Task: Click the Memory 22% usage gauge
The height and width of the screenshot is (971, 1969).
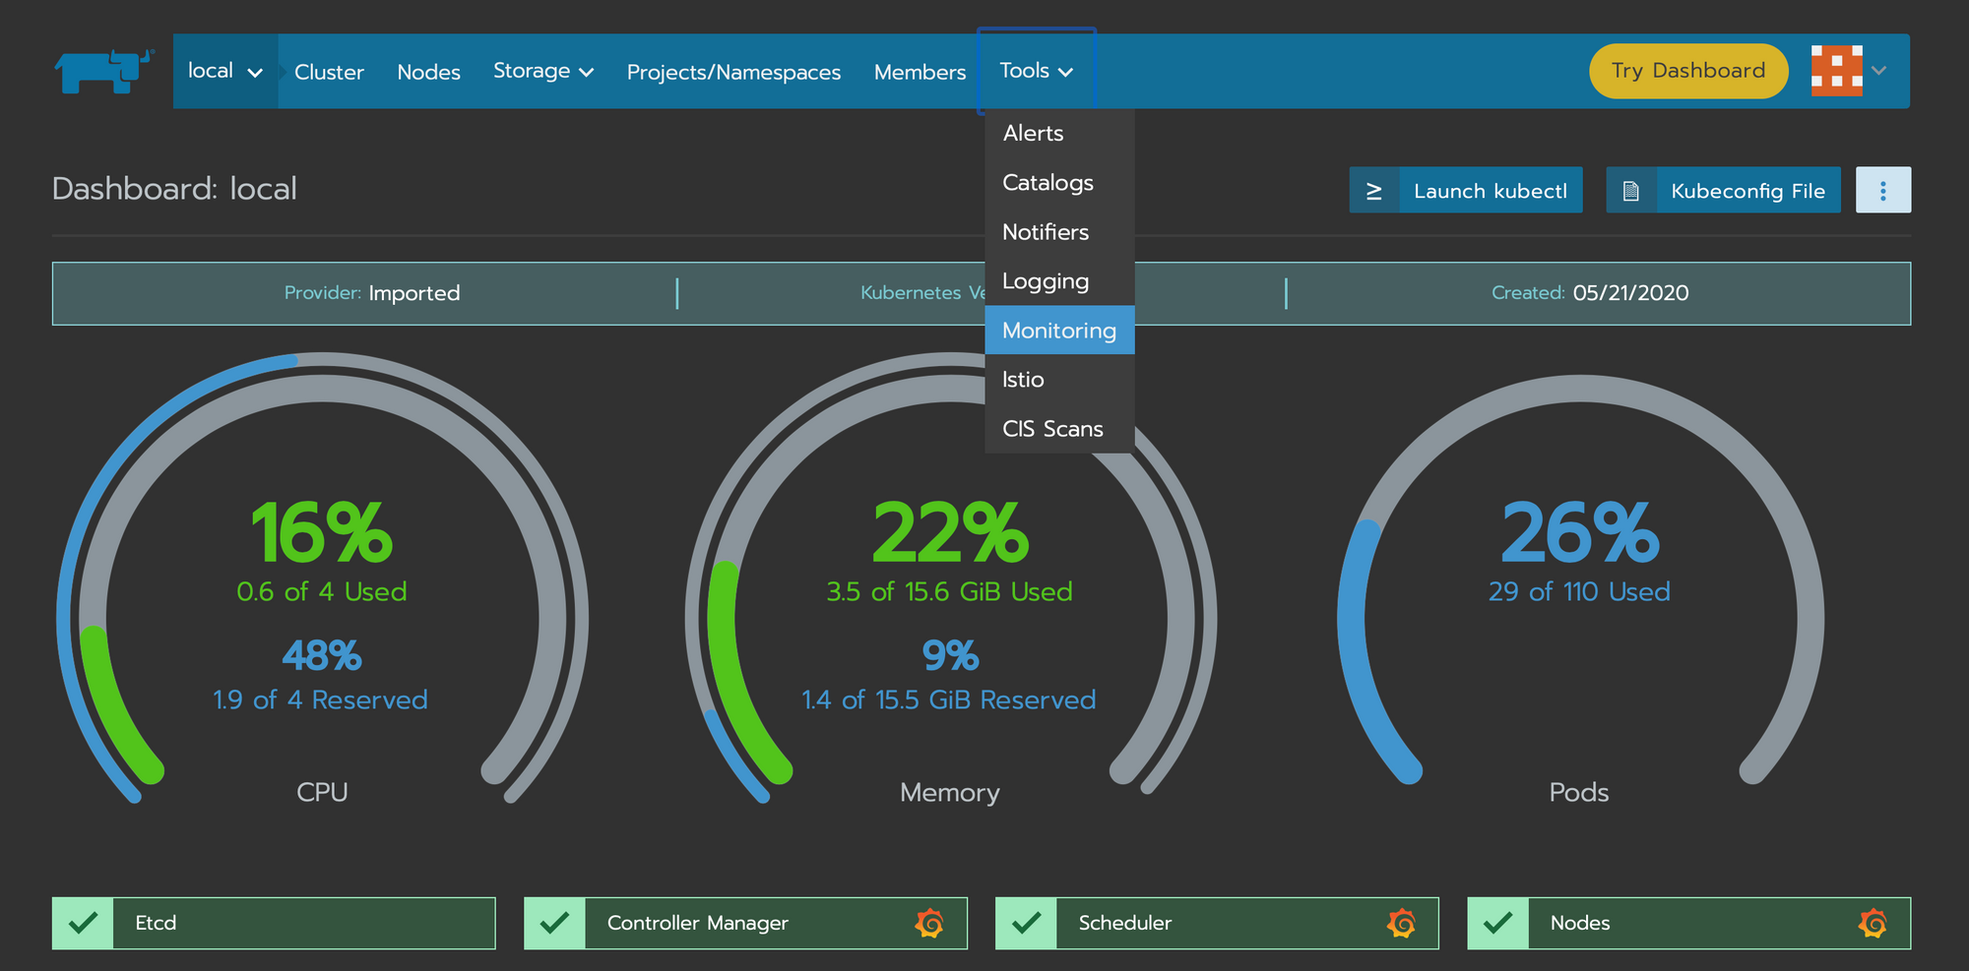Action: tap(950, 580)
